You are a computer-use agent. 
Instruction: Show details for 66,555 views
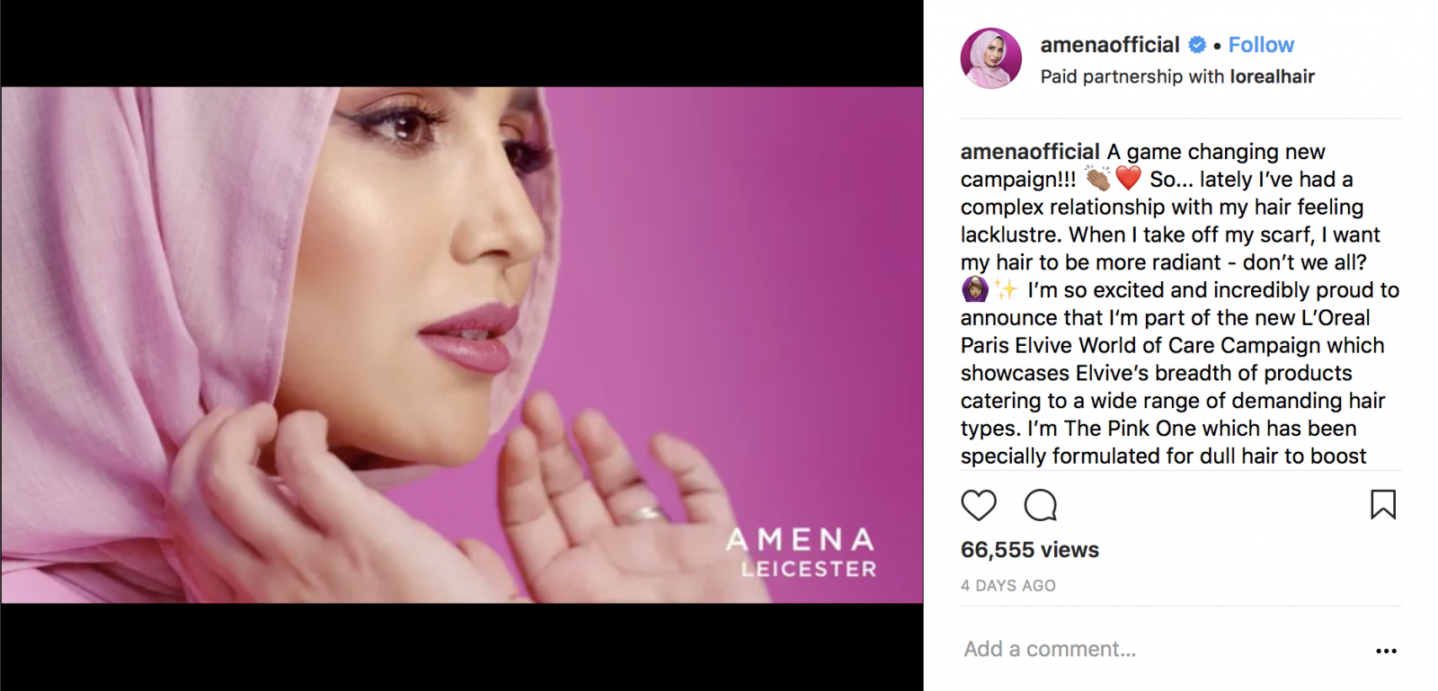pos(1030,550)
